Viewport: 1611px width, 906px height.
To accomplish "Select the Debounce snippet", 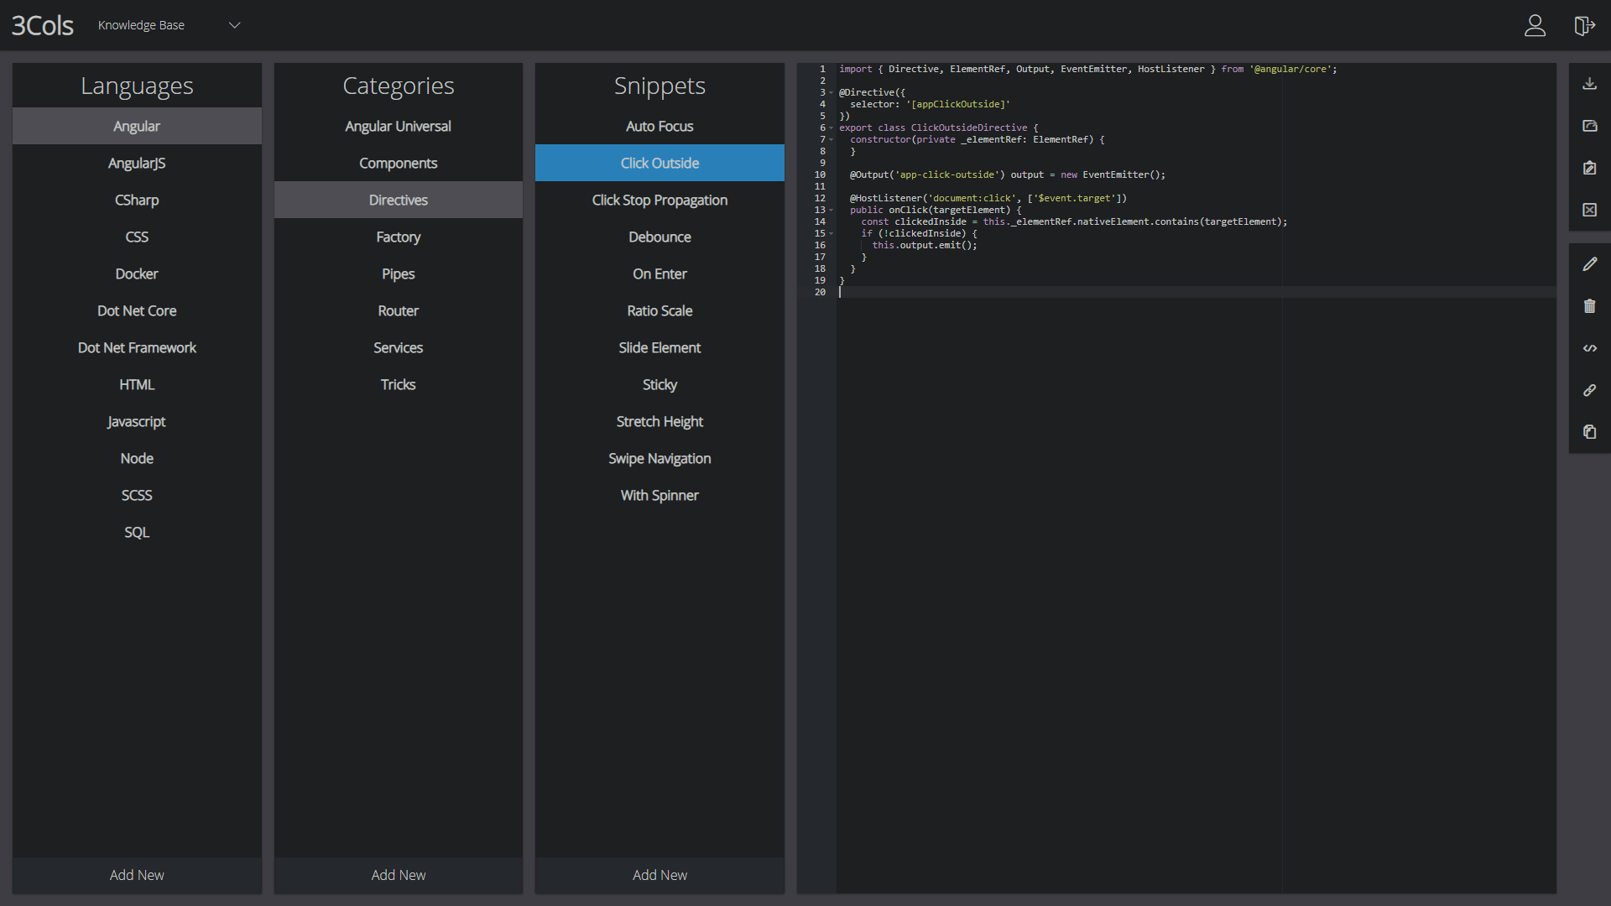I will 660,237.
